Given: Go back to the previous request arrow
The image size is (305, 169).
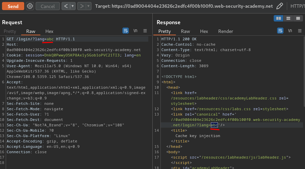Looking at the screenshot, I should [66, 6].
